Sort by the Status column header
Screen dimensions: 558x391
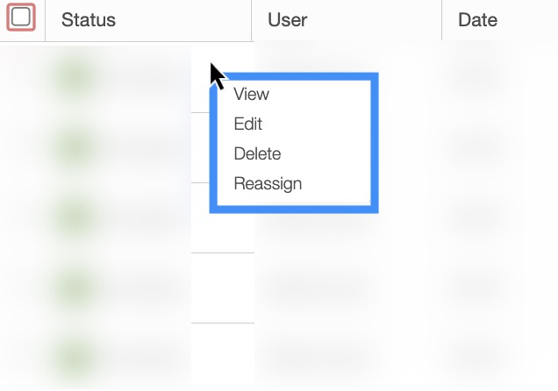pos(89,19)
